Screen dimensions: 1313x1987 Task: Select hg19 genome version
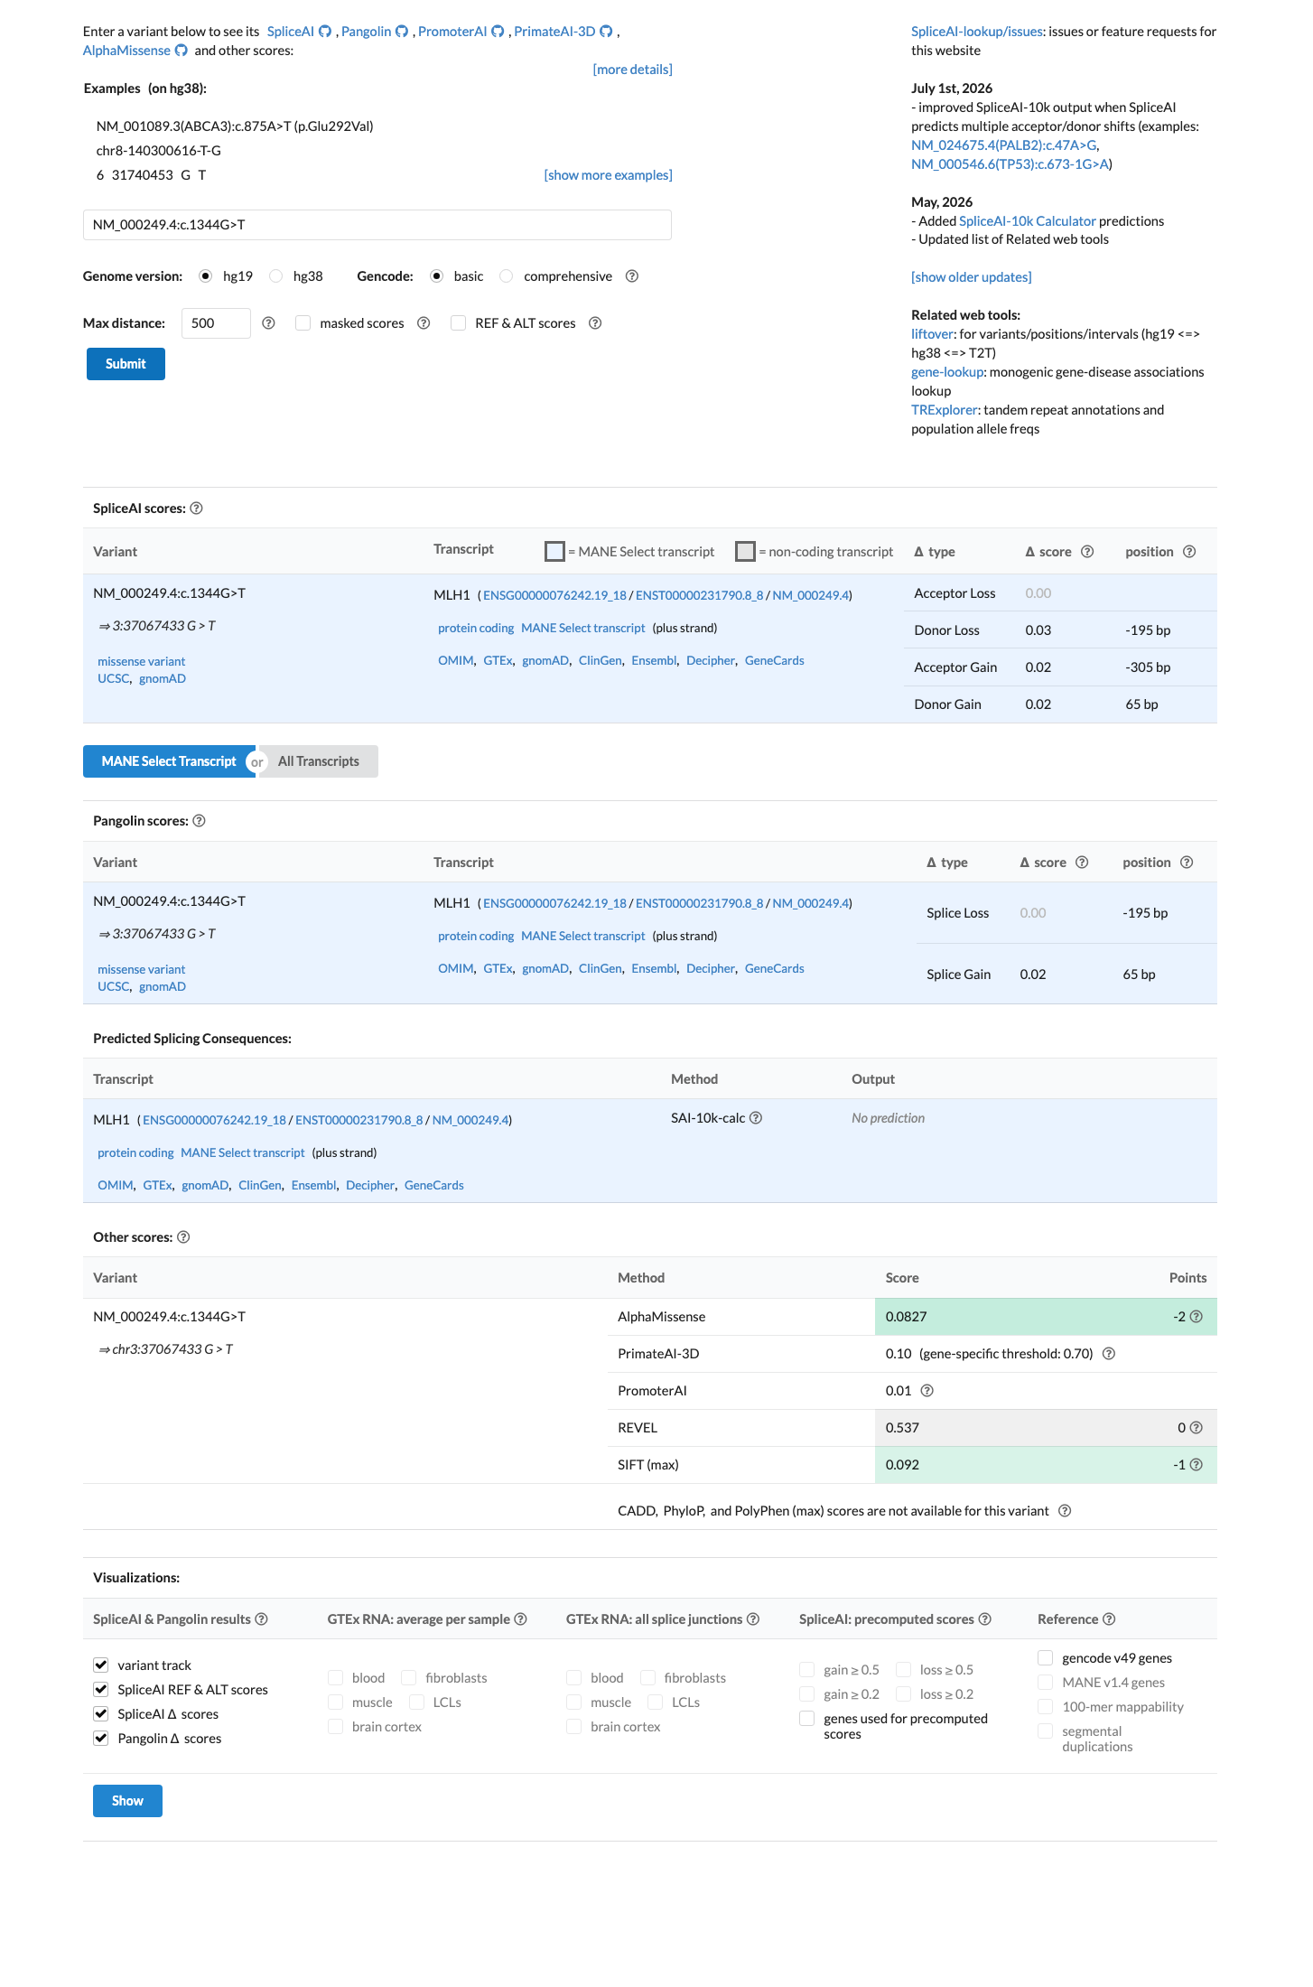point(205,276)
